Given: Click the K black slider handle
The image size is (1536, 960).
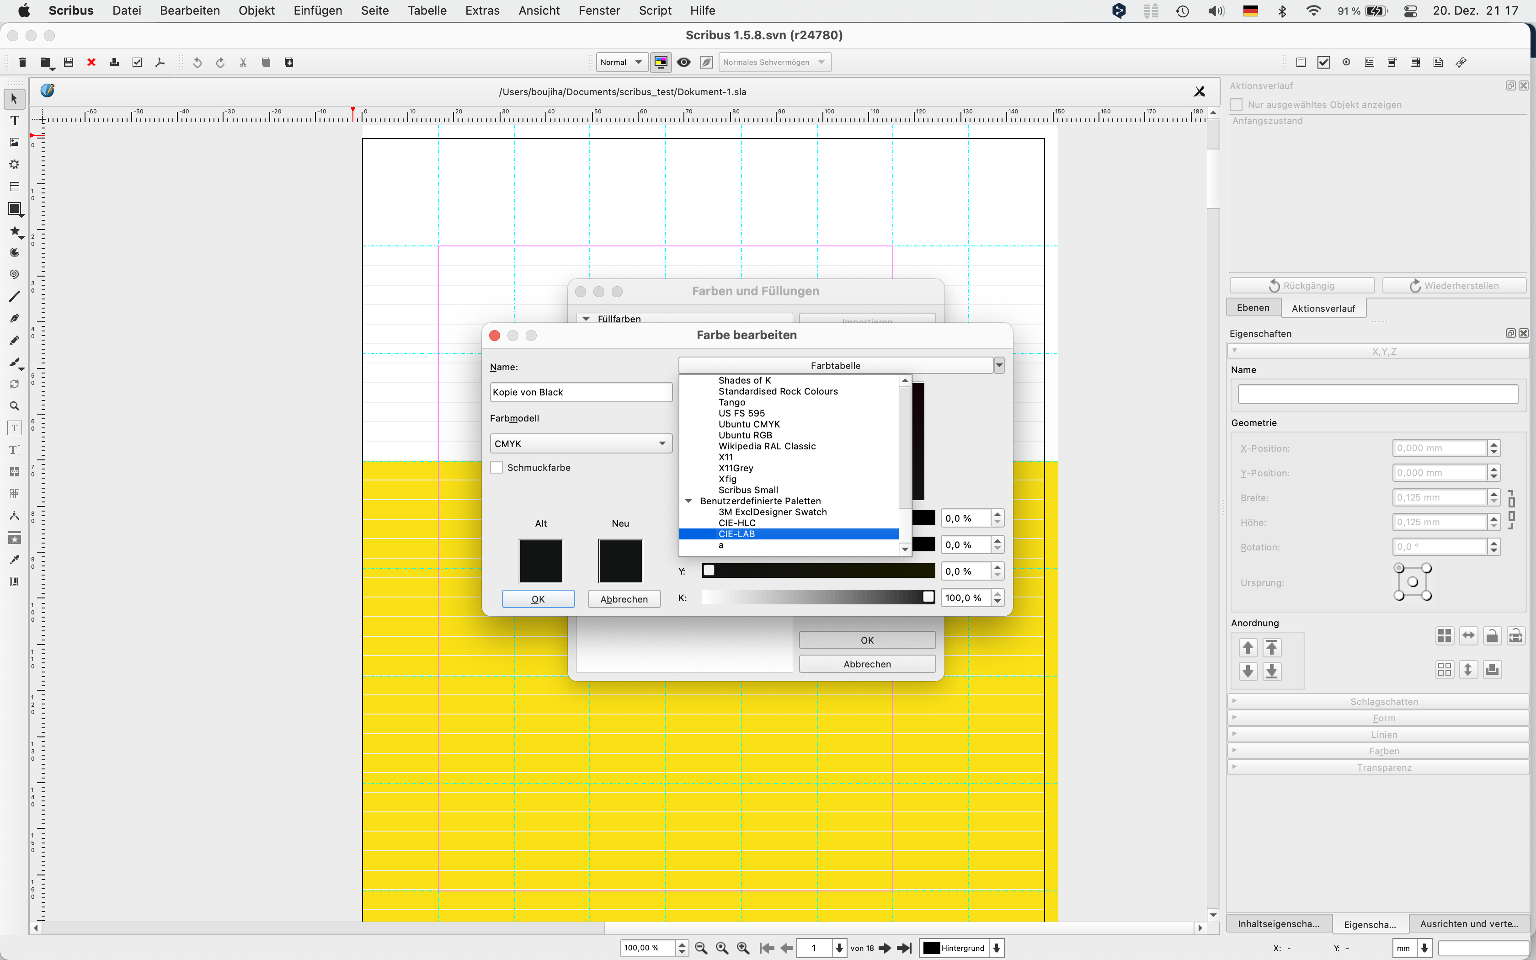Looking at the screenshot, I should (x=928, y=597).
